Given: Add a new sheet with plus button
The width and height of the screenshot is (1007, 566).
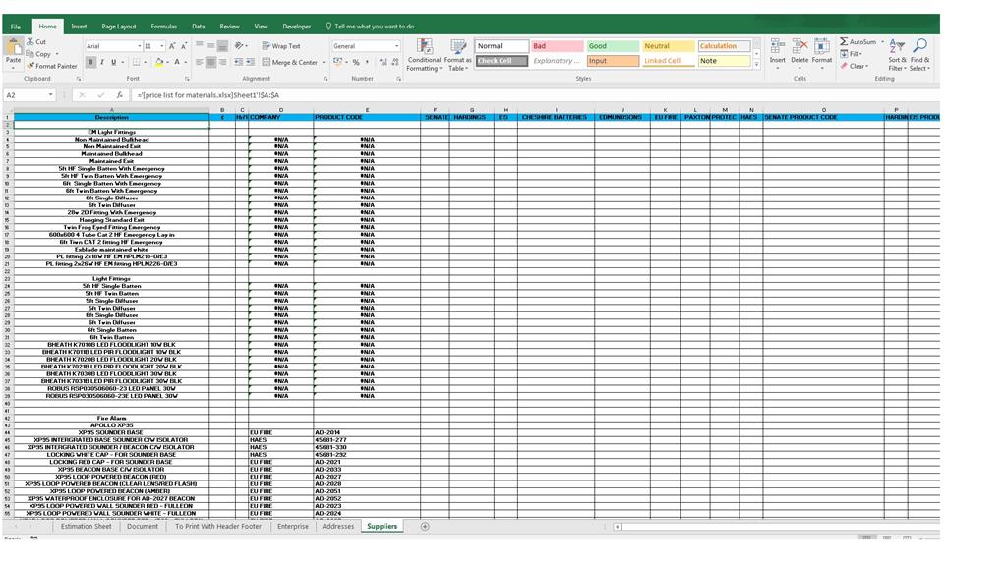Looking at the screenshot, I should point(425,527).
